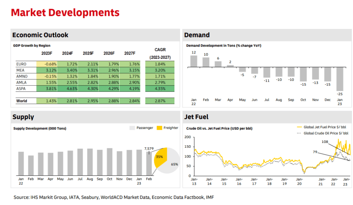The height and width of the screenshot is (205, 353).
Task: Click the Mar demand bar labeled 6
Action: [218, 64]
